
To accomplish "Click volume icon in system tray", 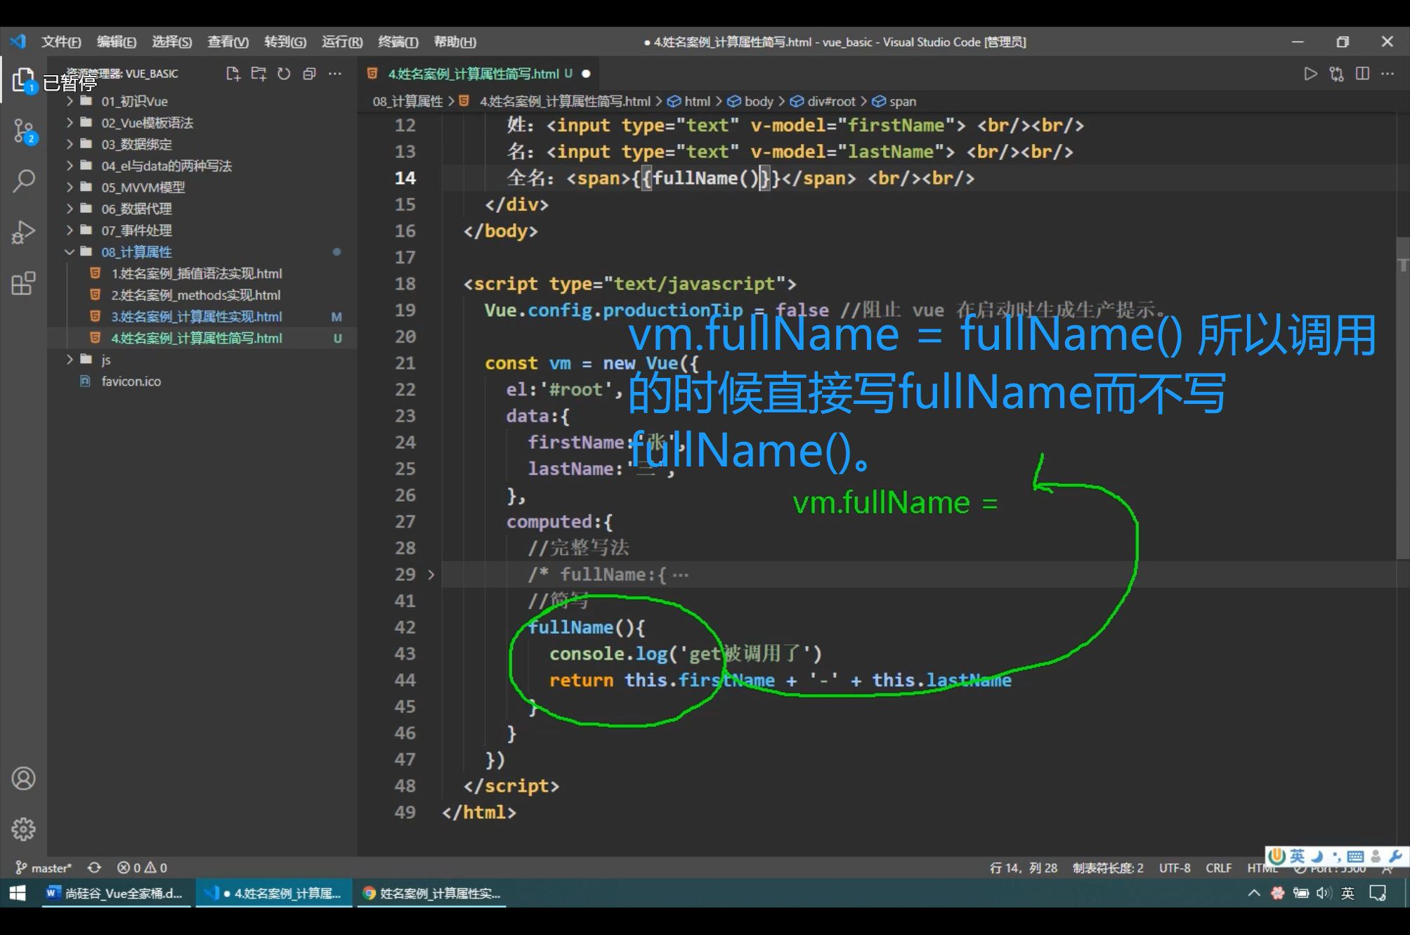I will tap(1324, 893).
